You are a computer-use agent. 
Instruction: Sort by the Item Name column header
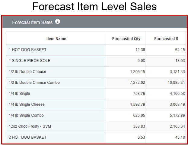coord(56,39)
